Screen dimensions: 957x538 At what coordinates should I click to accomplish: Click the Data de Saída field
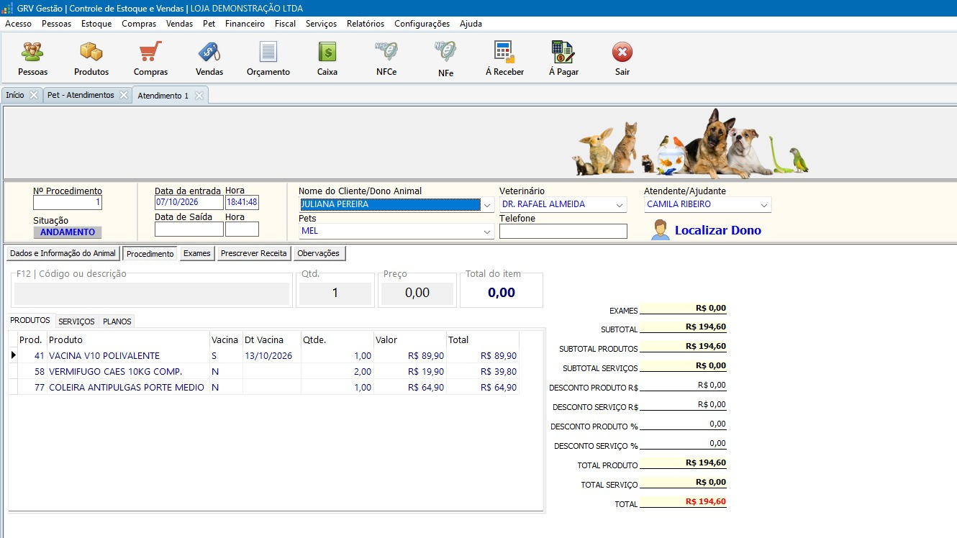(x=189, y=229)
